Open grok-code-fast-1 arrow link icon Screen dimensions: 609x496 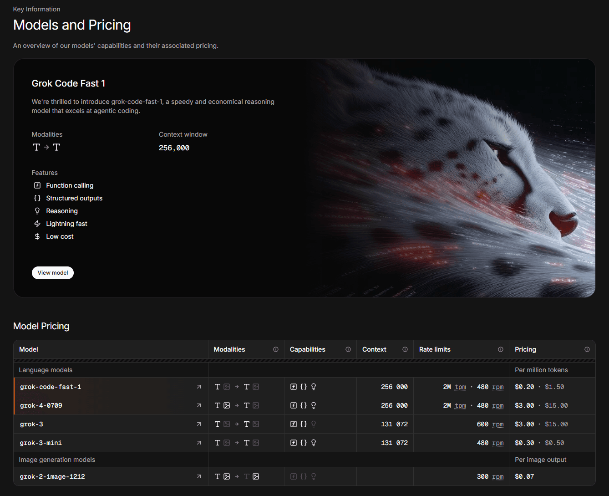pos(198,387)
